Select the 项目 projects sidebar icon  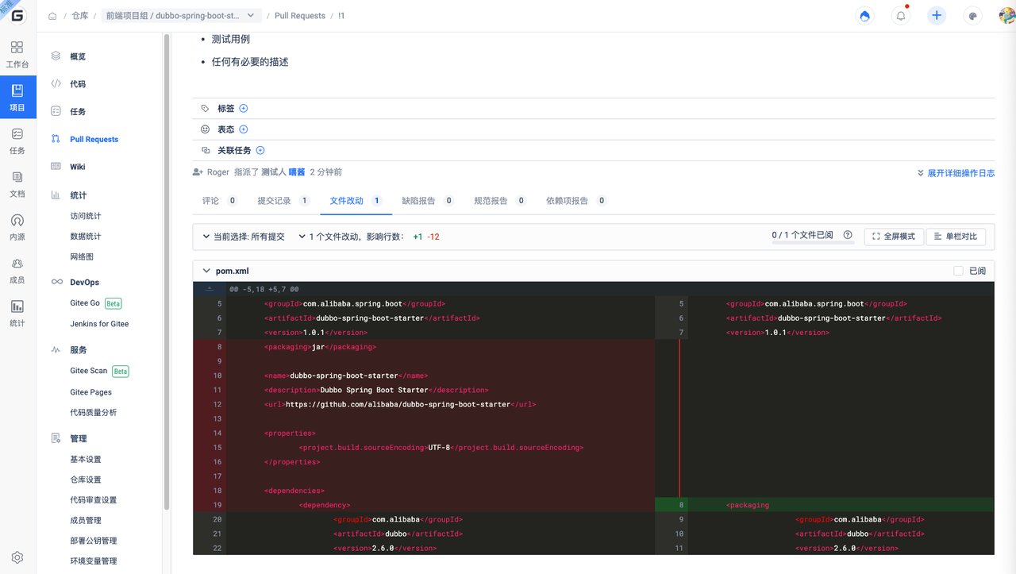(x=17, y=97)
